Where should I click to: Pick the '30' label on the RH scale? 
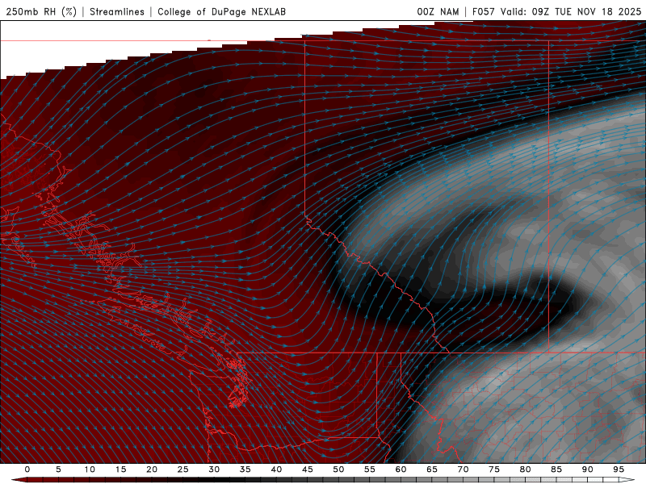pos(214,469)
